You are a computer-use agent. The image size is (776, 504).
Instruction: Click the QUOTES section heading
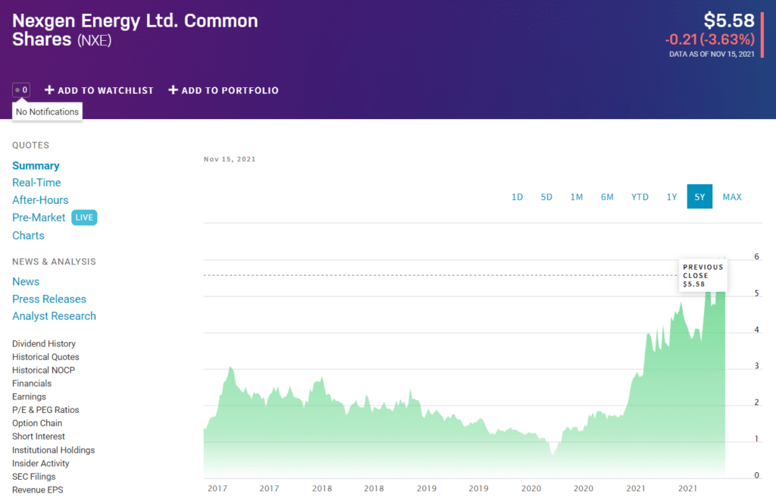(x=30, y=145)
